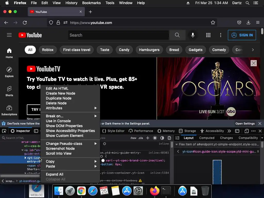This screenshot has width=264, height=198.
Task: Open Firefox application menu
Action: (x=258, y=23)
